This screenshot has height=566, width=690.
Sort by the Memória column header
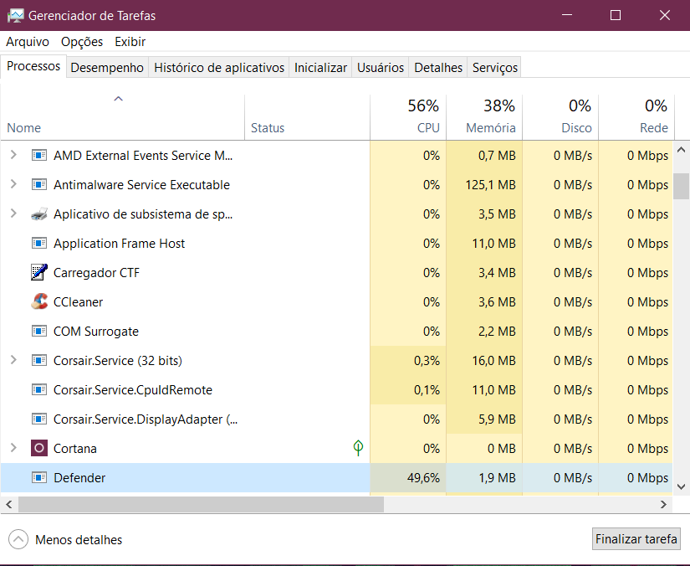click(484, 117)
